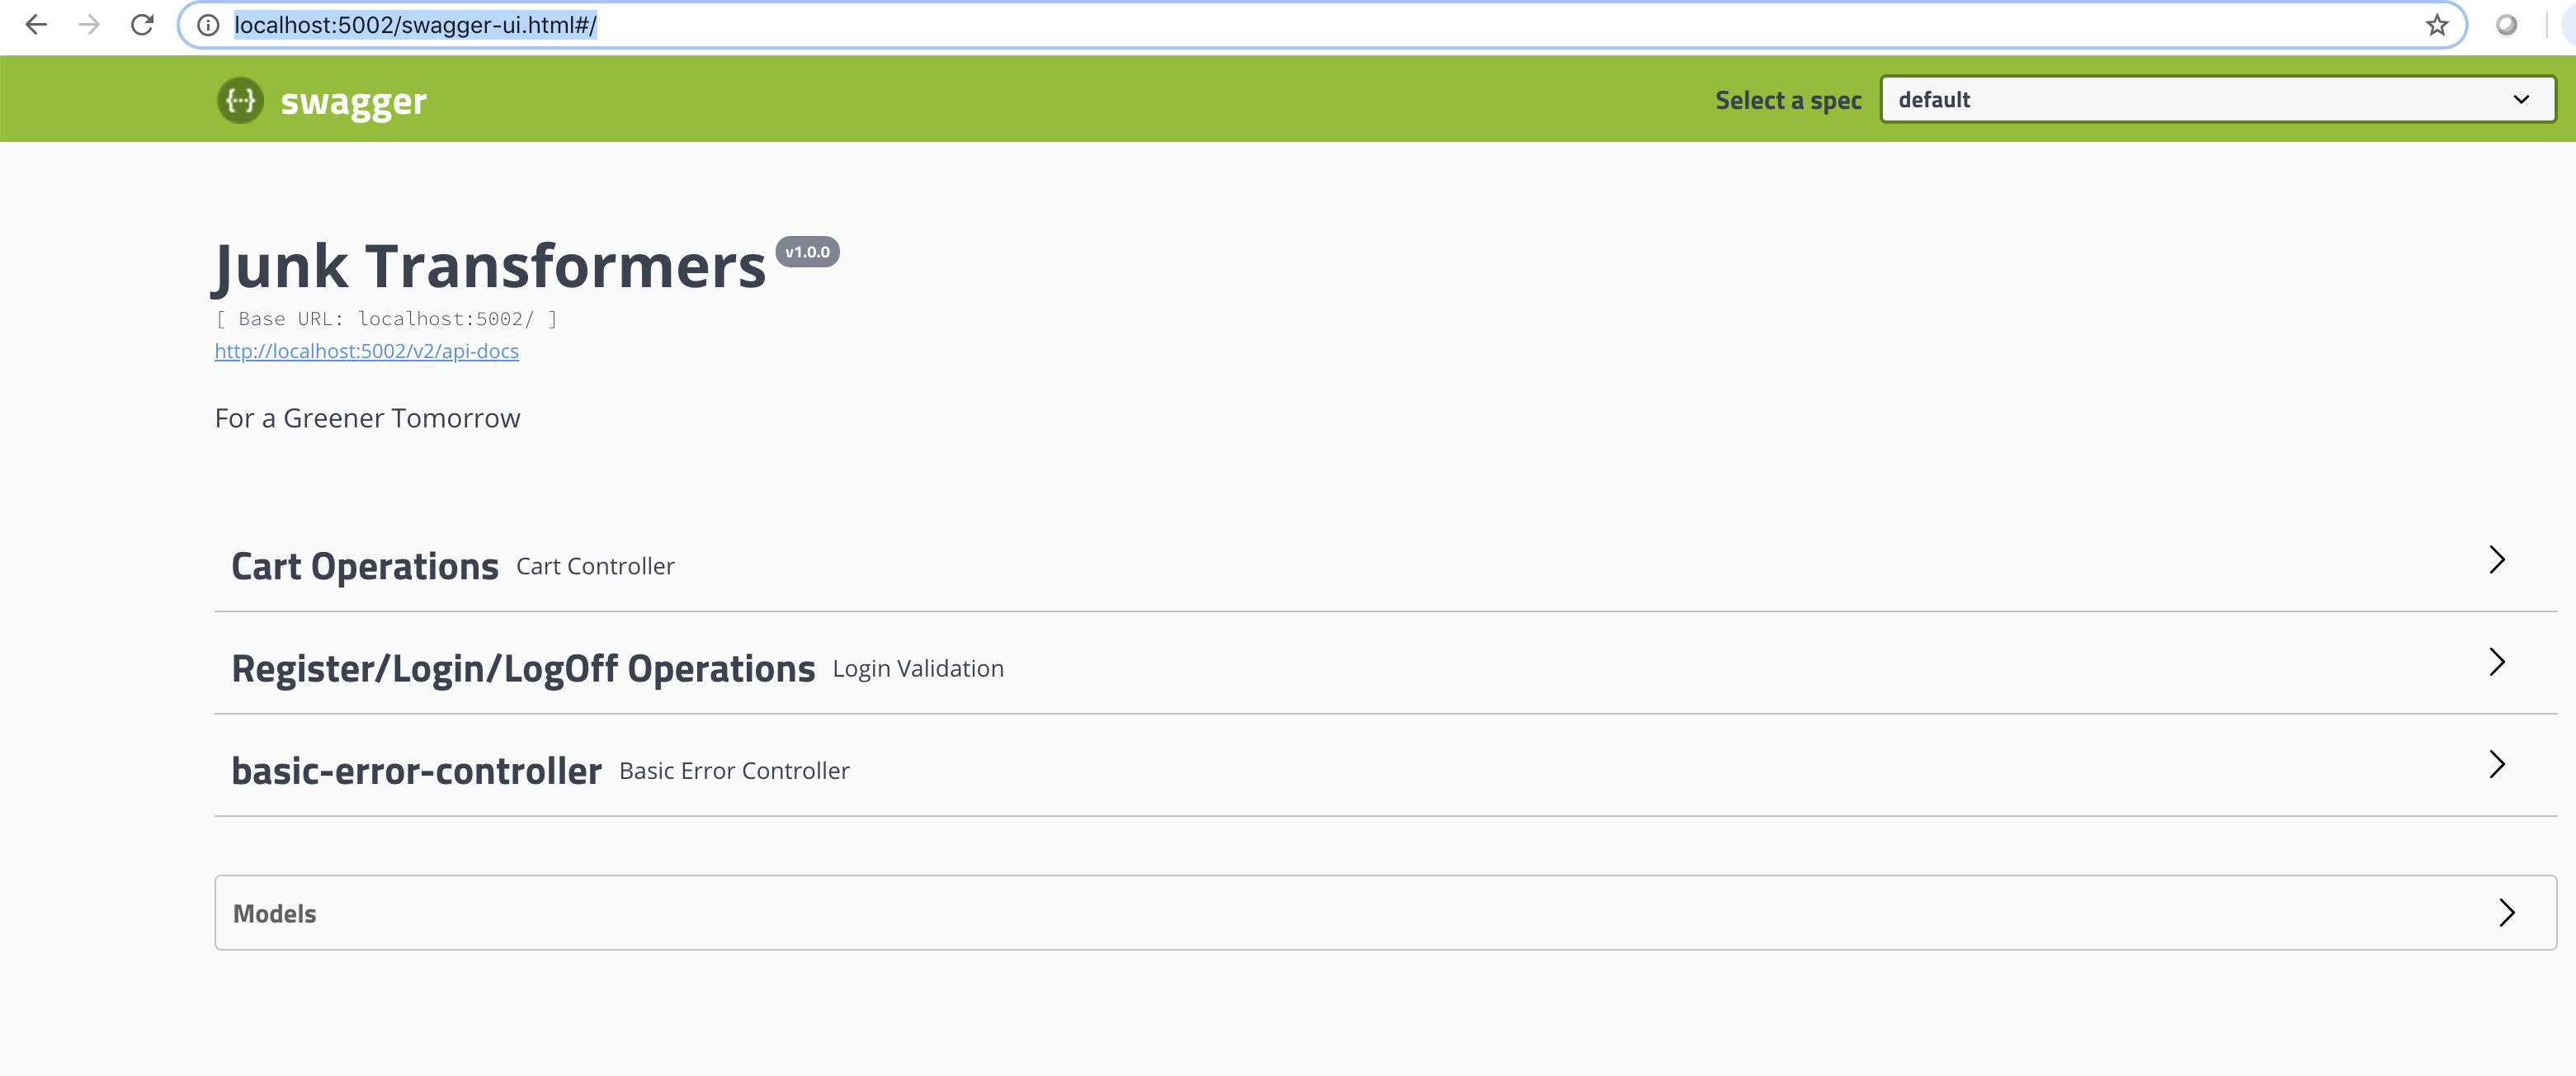Click the browser forward arrow
The image size is (2576, 1076).
click(x=89, y=25)
